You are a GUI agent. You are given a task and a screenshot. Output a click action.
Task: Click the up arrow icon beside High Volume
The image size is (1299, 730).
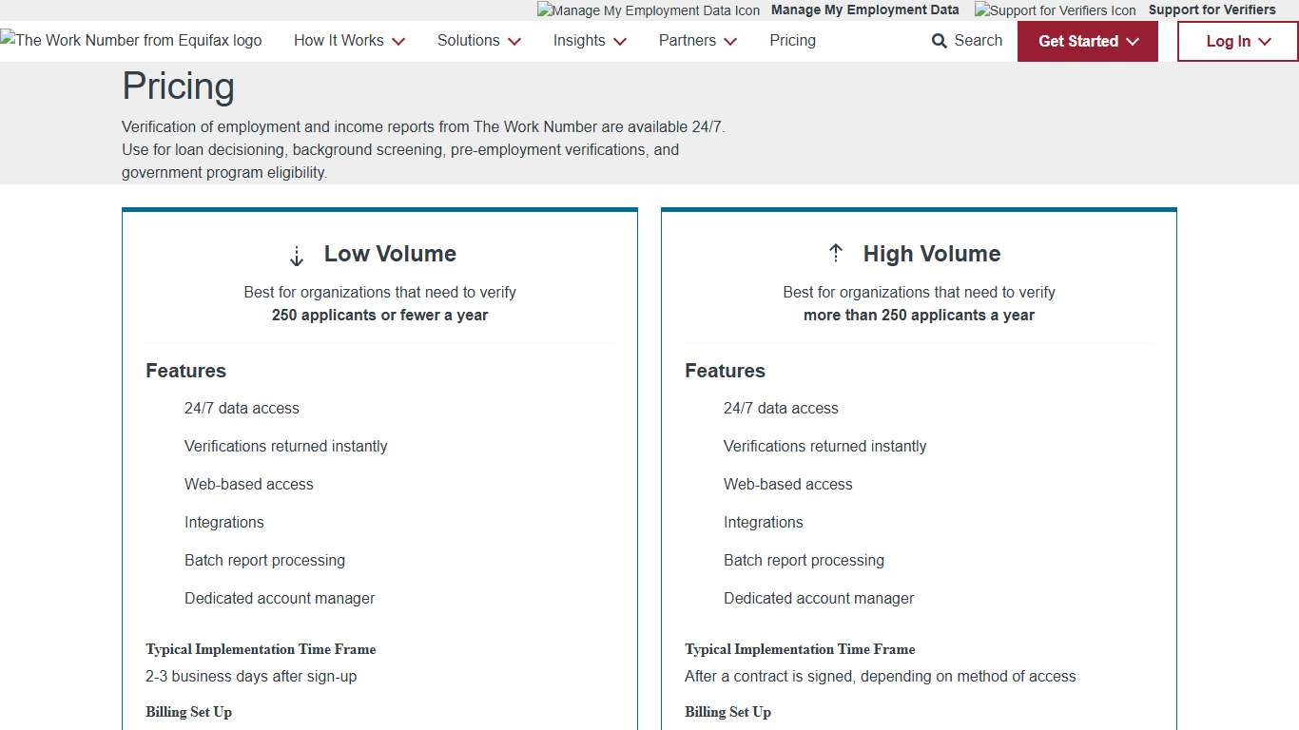pyautogui.click(x=836, y=253)
